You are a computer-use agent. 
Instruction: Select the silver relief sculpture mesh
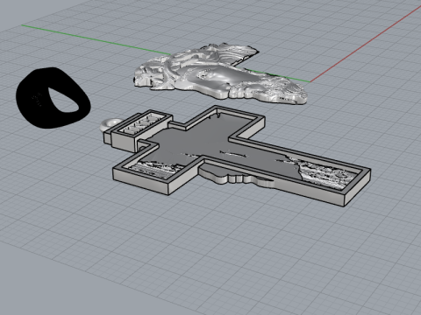220,74
